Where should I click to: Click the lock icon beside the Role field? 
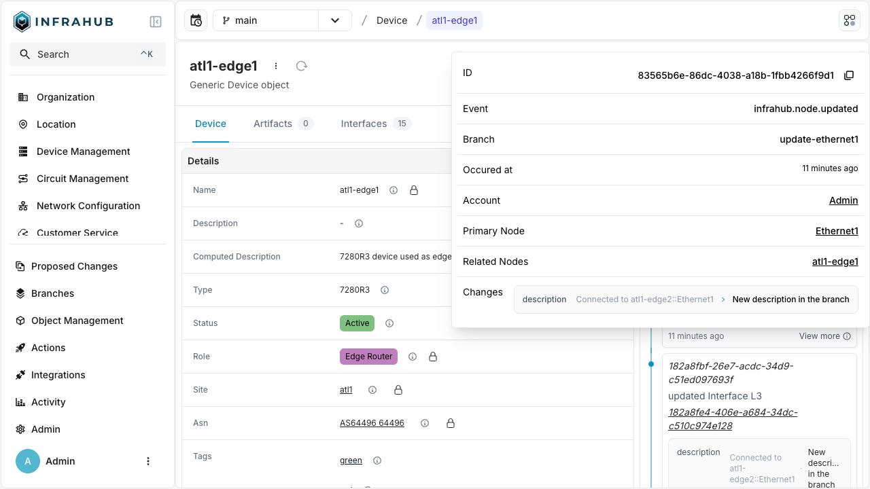434,357
